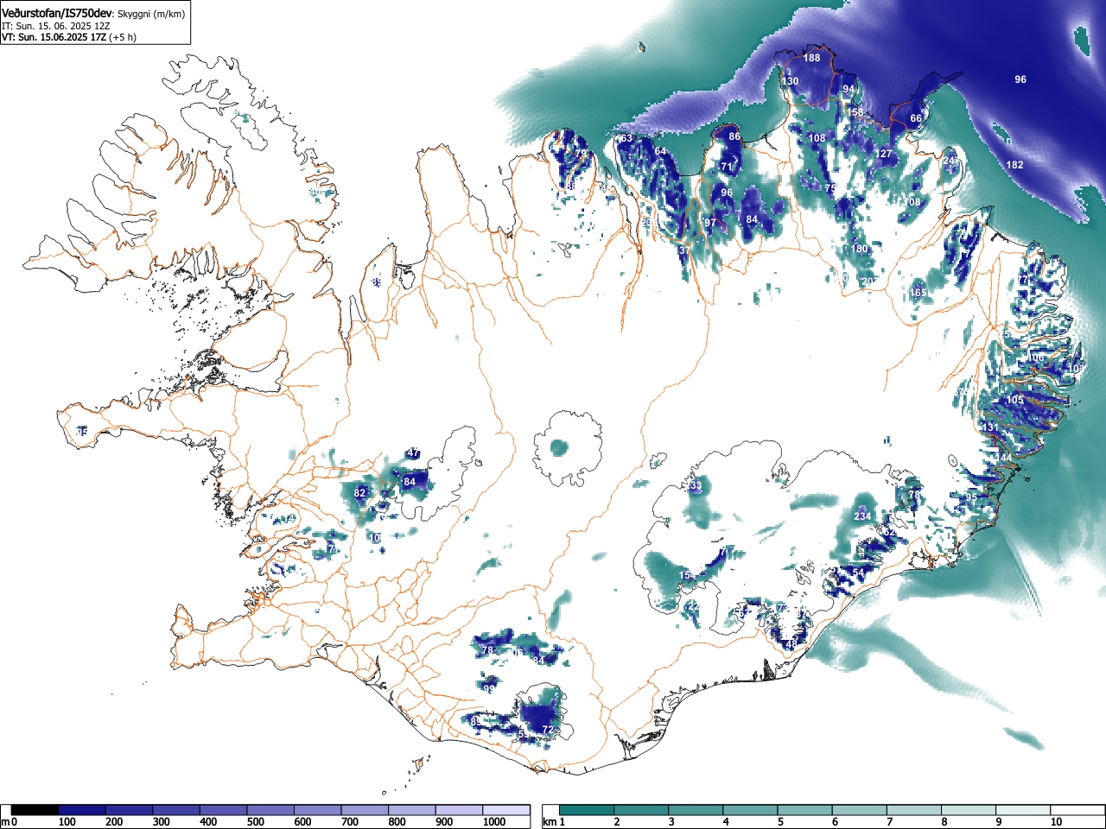Image resolution: width=1106 pixels, height=829 pixels.
Task: Click the 54 visibility value on the map
Action: (858, 573)
